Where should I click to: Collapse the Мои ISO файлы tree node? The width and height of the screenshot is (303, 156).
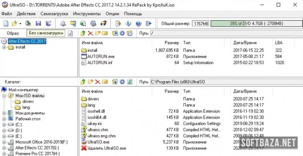pos(4,96)
